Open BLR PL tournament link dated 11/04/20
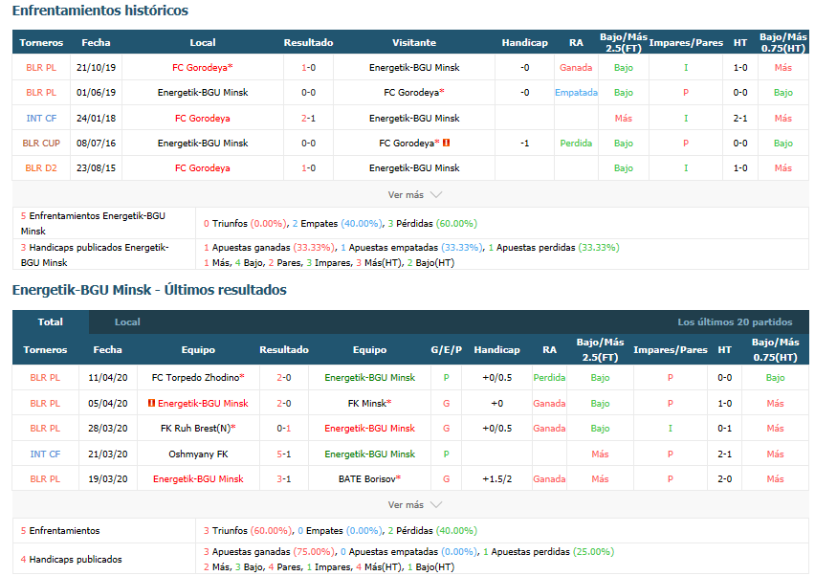This screenshot has height=576, width=815. [x=45, y=377]
